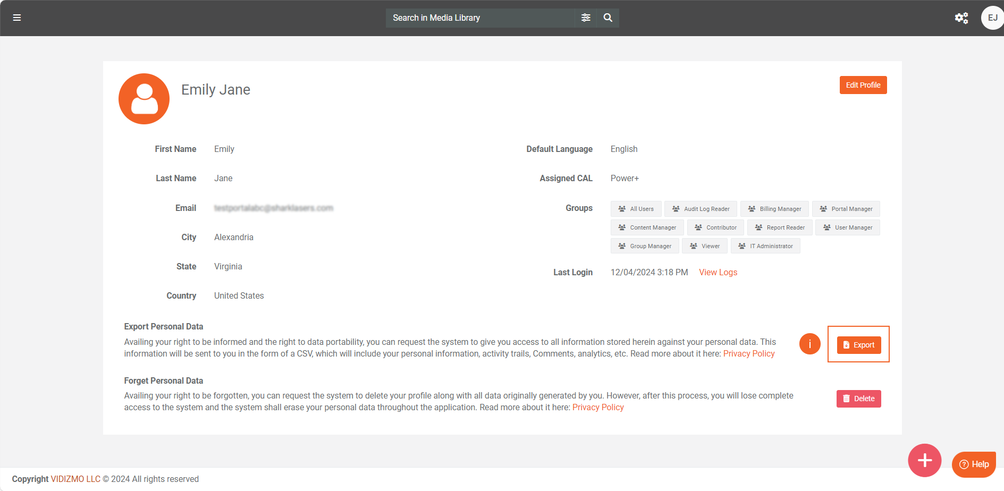Click the orange info icon beside Export
Image resolution: width=1004 pixels, height=491 pixels.
tap(809, 344)
